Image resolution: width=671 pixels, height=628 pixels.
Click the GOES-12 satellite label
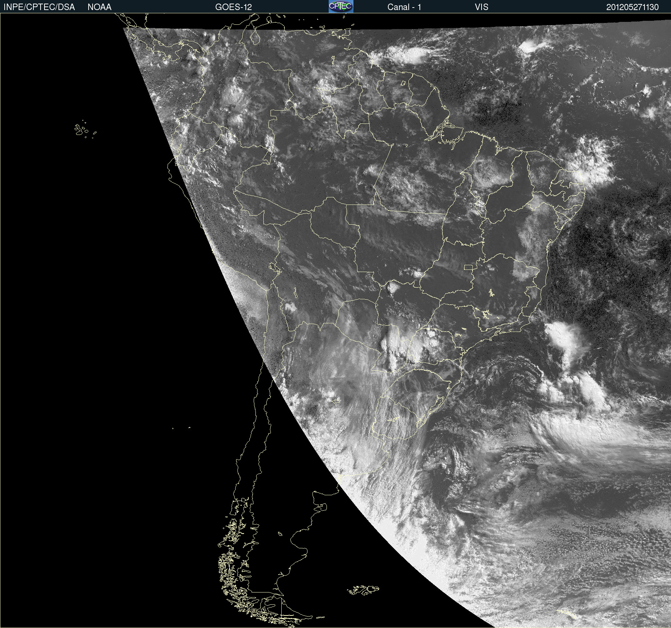tap(234, 7)
